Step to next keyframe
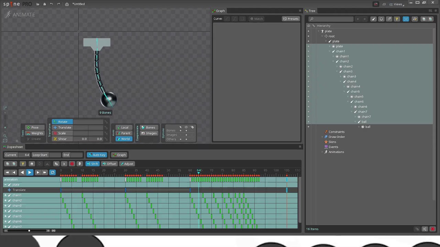 37,173
